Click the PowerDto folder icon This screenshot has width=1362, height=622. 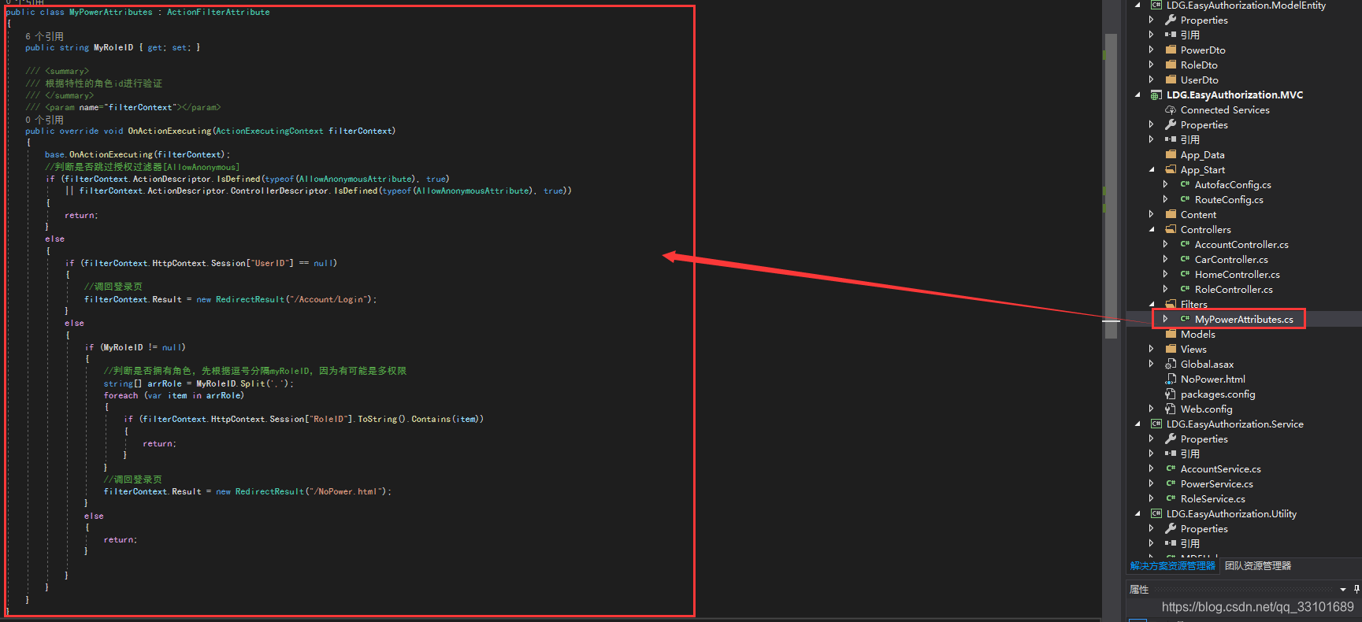tap(1171, 50)
